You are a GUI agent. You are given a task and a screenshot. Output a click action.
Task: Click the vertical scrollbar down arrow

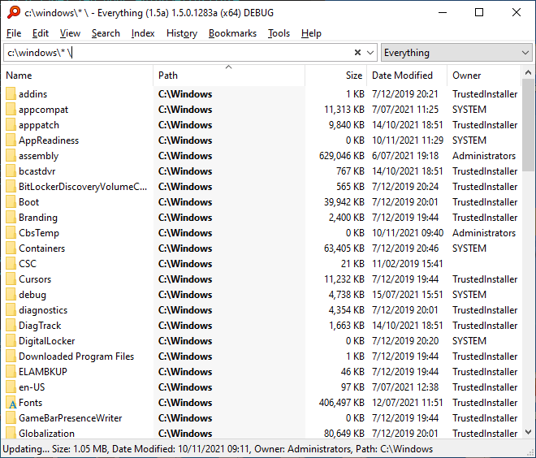[x=528, y=432]
